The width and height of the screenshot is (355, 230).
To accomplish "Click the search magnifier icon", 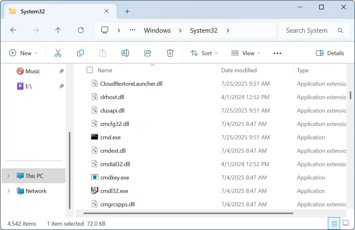I will coord(340,30).
